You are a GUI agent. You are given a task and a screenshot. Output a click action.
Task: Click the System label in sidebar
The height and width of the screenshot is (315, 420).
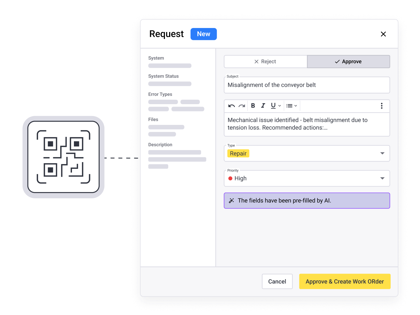156,58
